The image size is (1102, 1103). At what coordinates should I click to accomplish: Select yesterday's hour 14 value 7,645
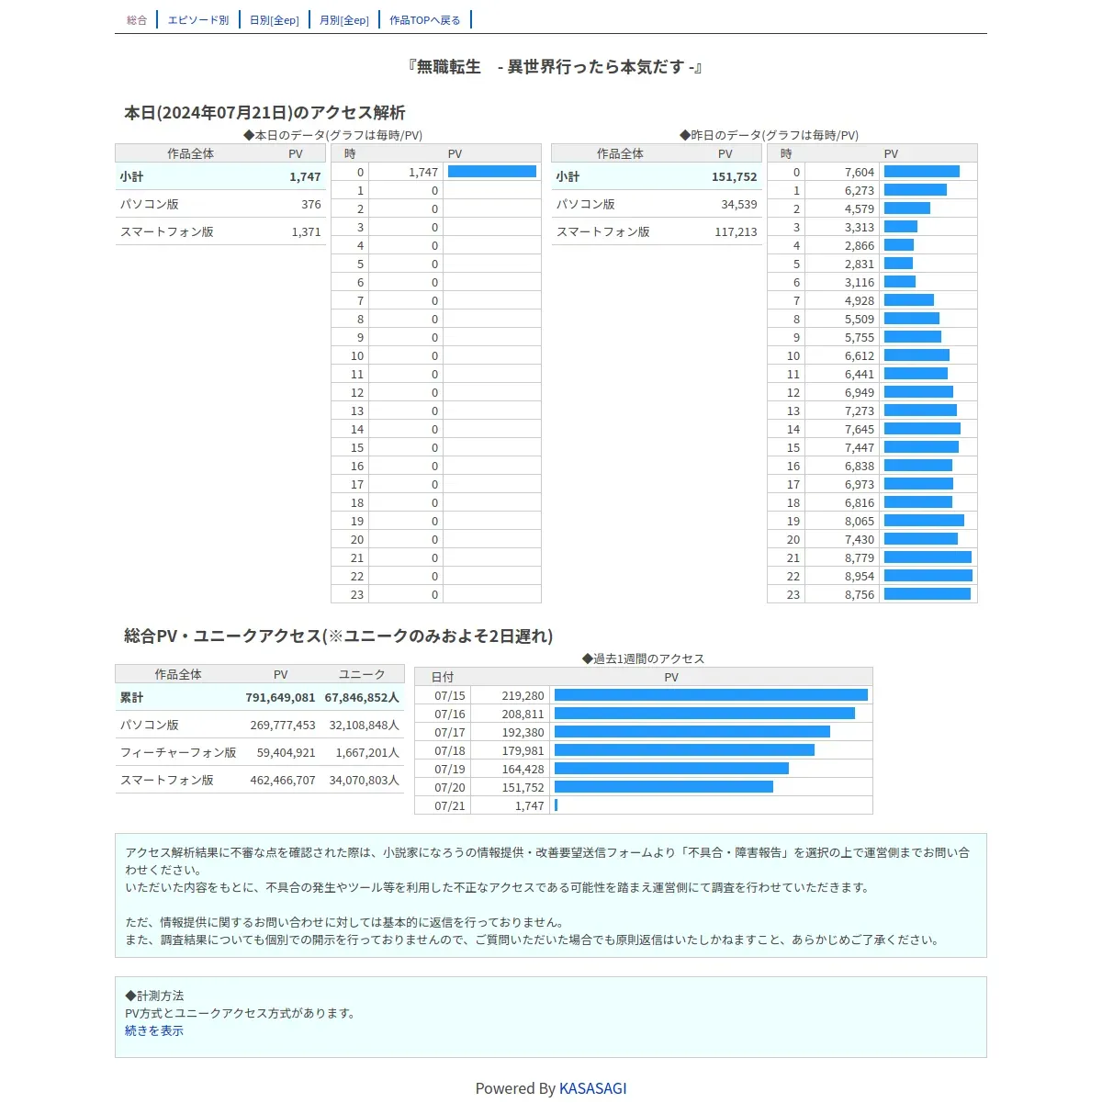click(860, 429)
